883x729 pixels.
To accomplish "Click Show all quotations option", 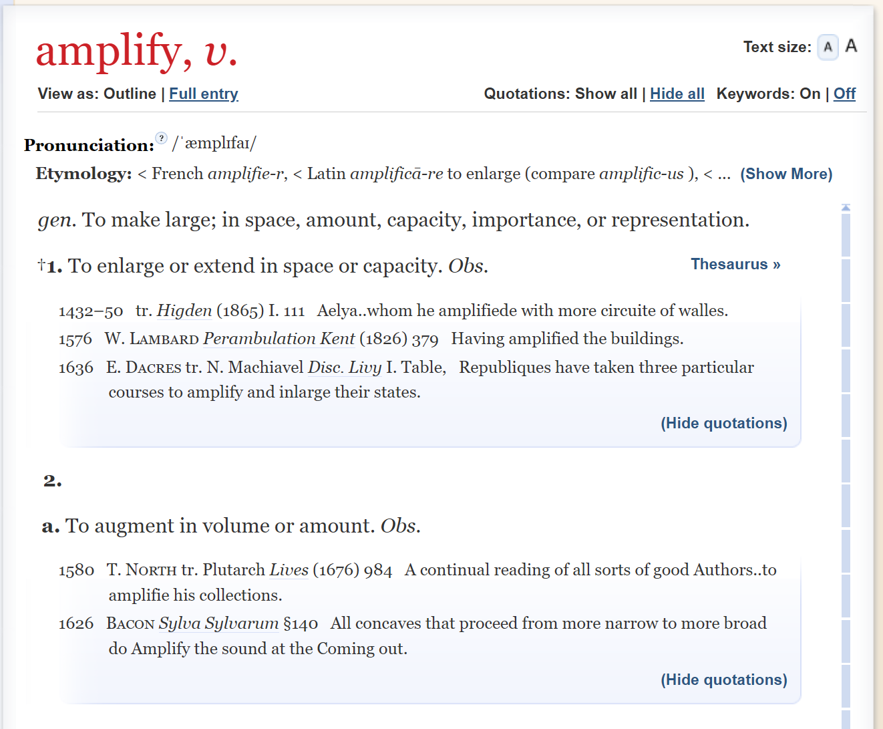I will 606,94.
